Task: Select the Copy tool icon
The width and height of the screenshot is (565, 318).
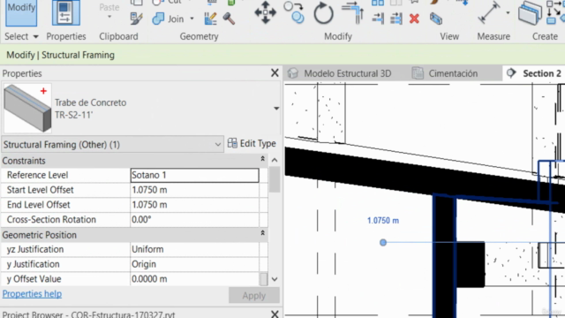Action: [294, 12]
